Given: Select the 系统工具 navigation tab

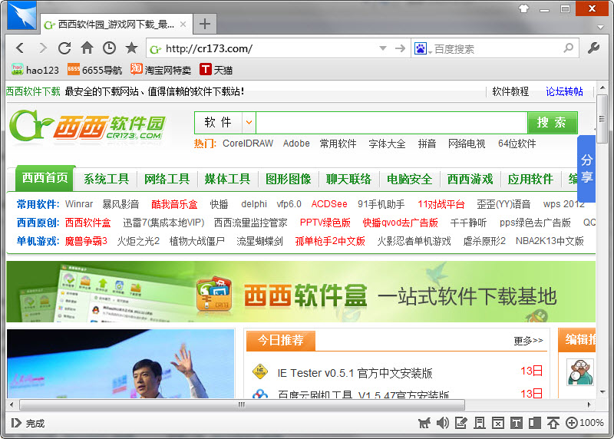Looking at the screenshot, I should click(106, 179).
